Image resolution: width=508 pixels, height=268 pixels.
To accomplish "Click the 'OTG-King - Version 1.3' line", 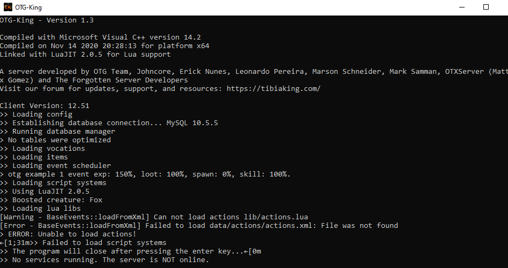I will [47, 20].
